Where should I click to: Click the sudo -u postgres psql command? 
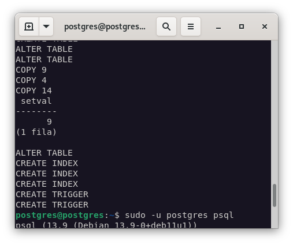pos(179,215)
